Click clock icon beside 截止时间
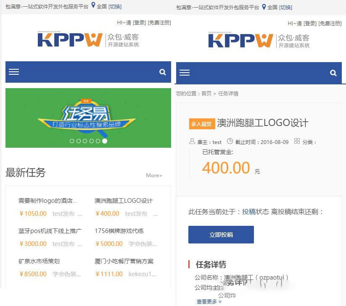The height and width of the screenshot is (306, 346). [230, 141]
